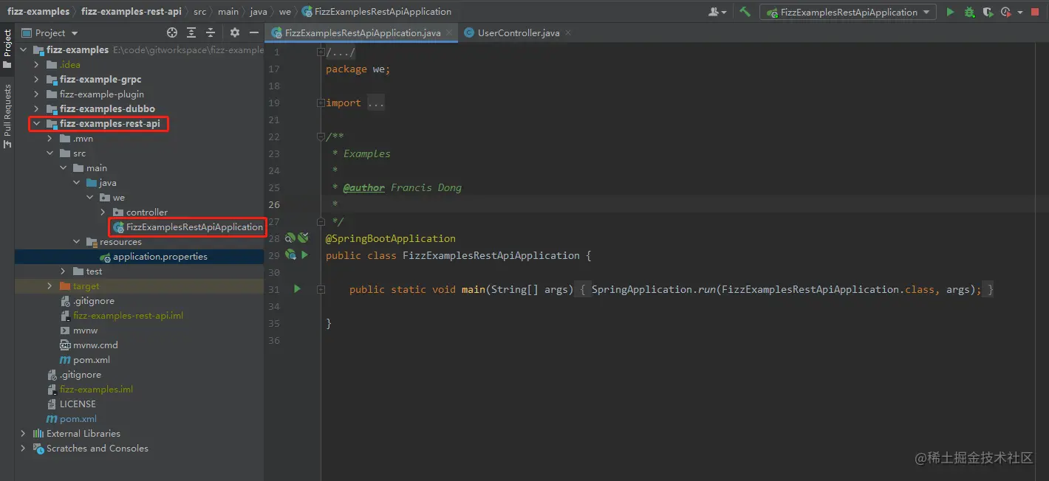Open the Profiler clock icon

1004,11
